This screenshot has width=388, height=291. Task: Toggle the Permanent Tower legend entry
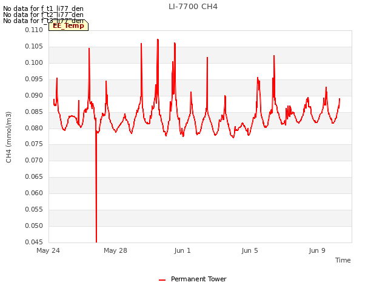pyautogui.click(x=193, y=279)
